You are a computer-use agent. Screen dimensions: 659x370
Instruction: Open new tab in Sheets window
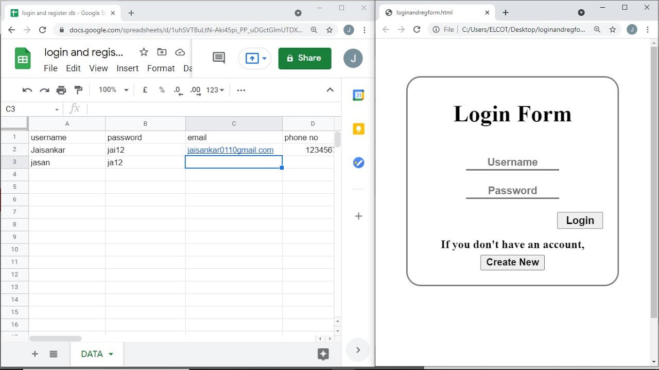(131, 13)
